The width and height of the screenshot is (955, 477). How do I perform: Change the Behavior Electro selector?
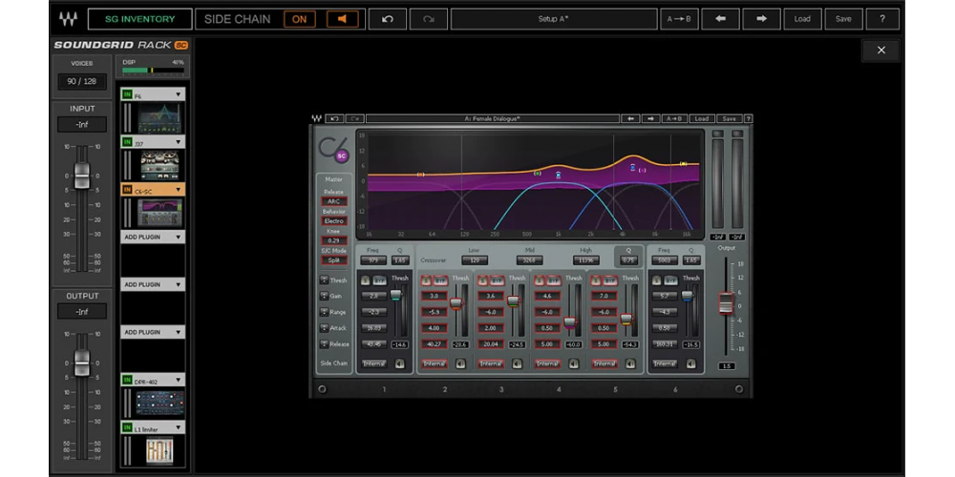tap(334, 221)
